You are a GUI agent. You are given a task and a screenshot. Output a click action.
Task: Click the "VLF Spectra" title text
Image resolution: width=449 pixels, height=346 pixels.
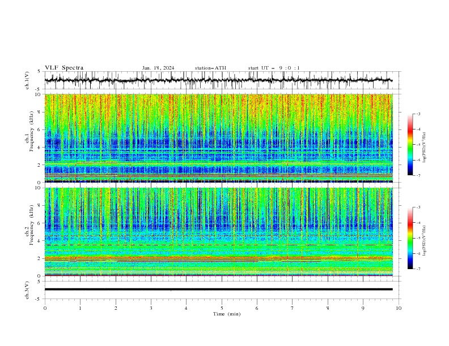click(x=64, y=68)
